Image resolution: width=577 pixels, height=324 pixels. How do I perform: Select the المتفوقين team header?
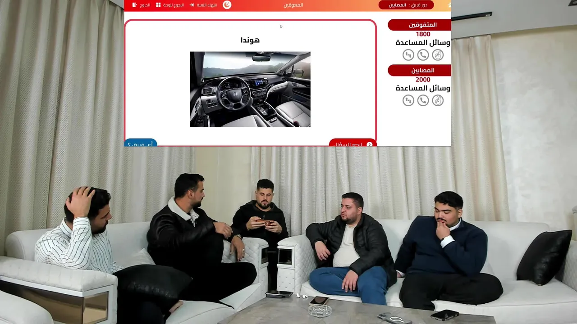click(420, 25)
